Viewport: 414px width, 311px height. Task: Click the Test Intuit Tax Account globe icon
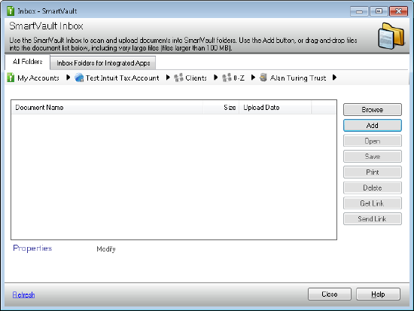(79, 78)
